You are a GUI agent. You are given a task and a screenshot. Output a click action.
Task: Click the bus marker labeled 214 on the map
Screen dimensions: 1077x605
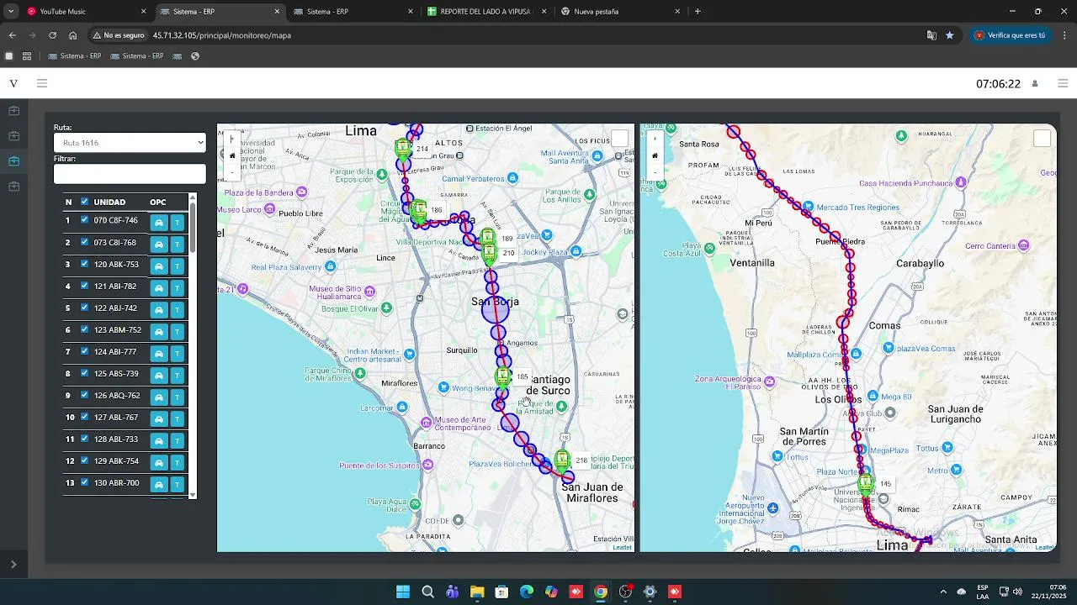[404, 150]
